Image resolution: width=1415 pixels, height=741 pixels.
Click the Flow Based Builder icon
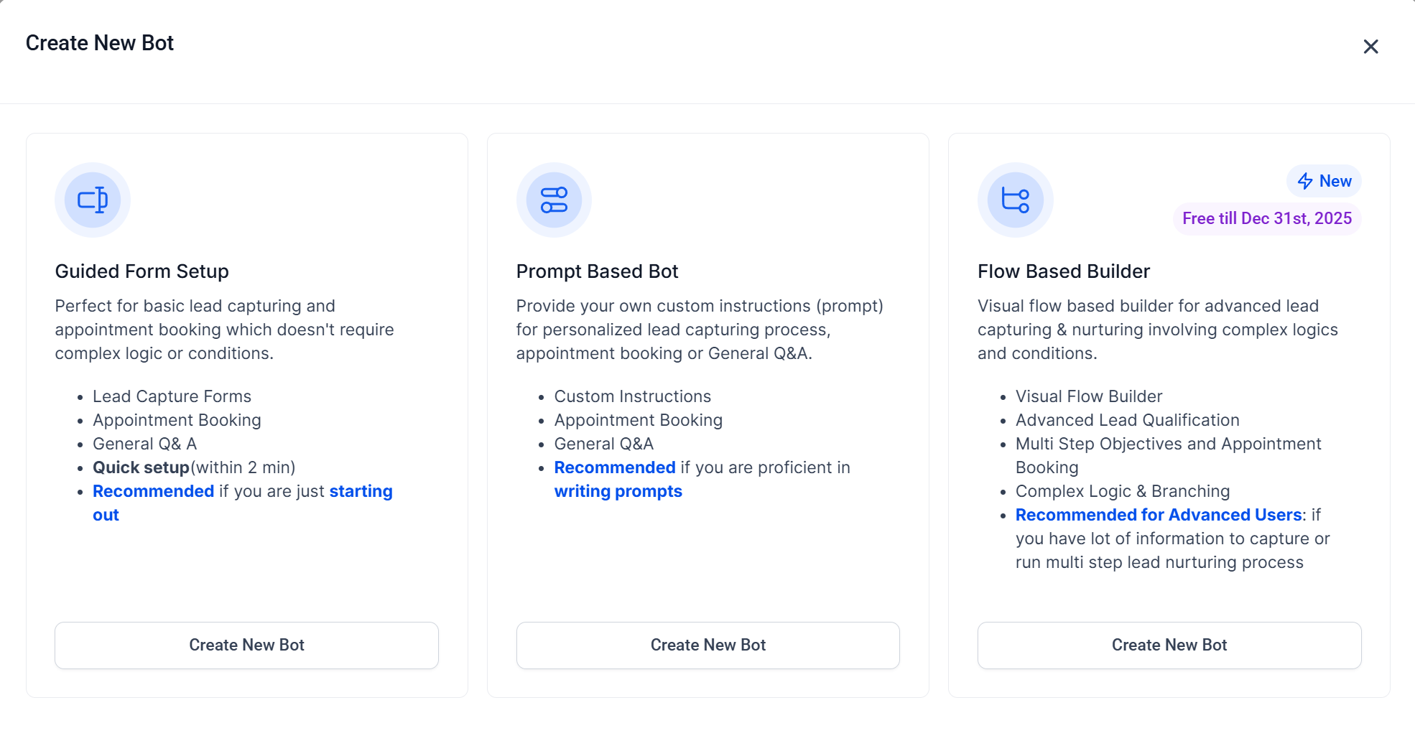(x=1015, y=200)
